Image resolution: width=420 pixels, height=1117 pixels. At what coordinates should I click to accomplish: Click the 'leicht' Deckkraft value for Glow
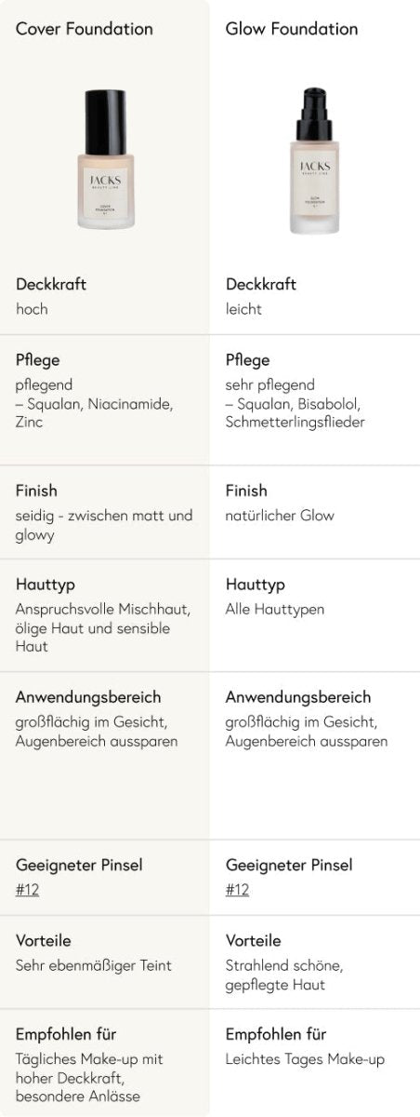point(243,309)
